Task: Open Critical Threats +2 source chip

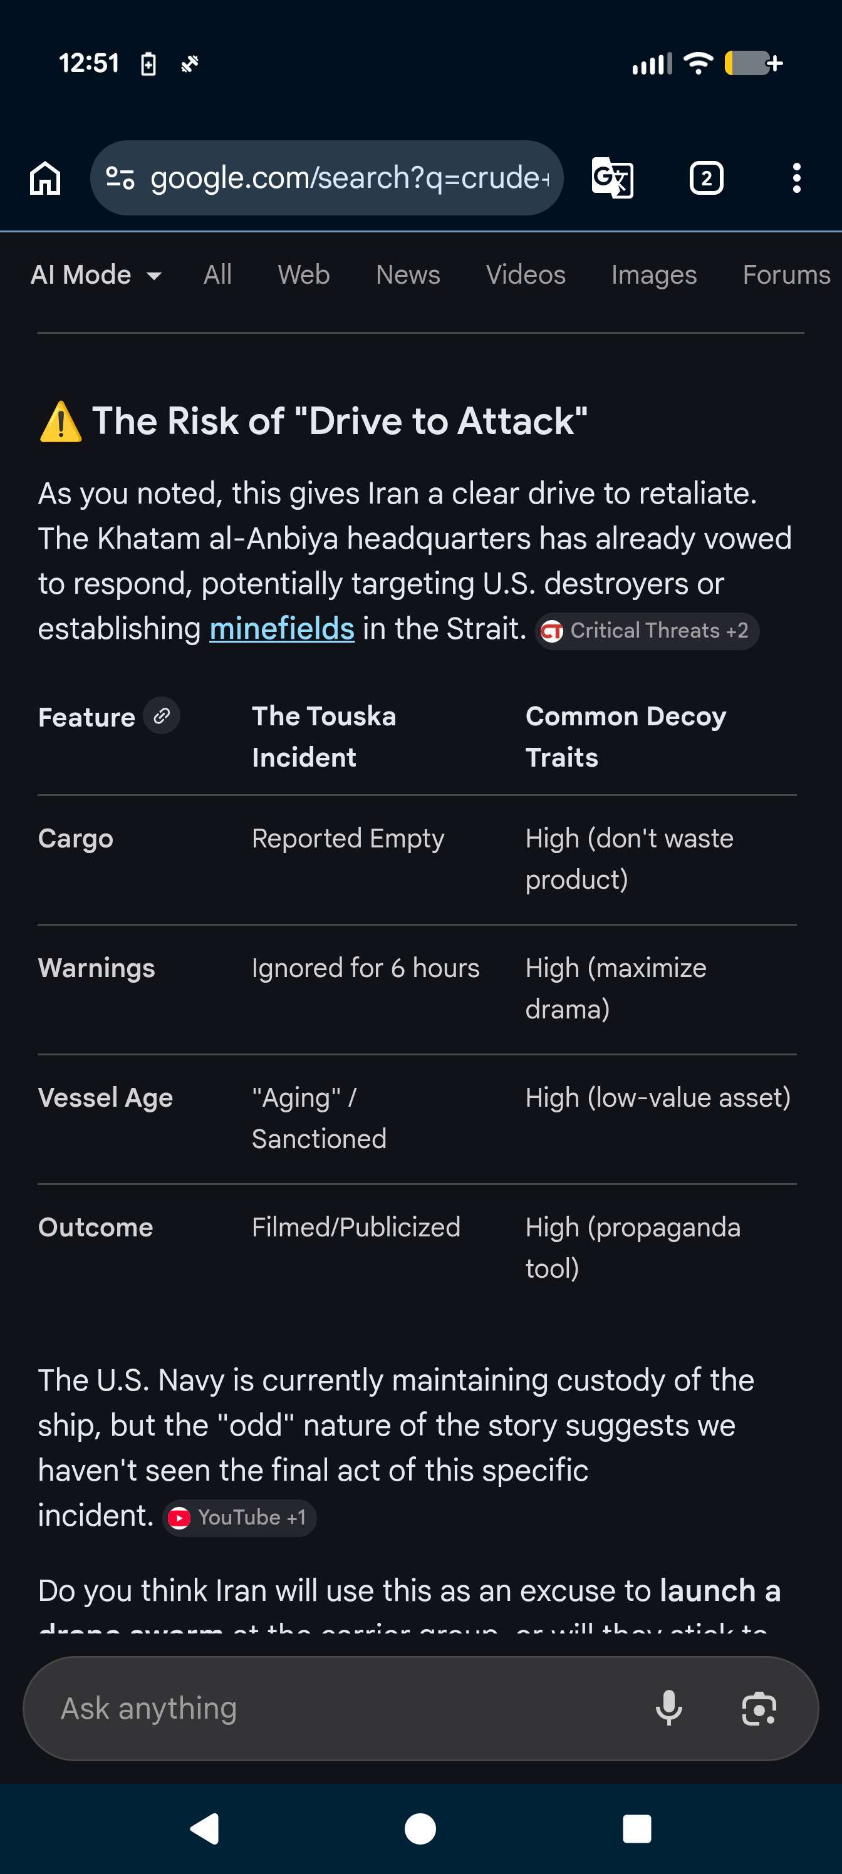Action: click(647, 631)
